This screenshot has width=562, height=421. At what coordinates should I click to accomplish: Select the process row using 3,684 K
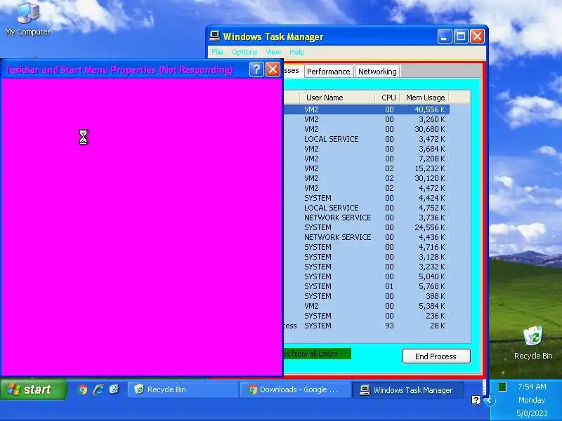(366, 149)
